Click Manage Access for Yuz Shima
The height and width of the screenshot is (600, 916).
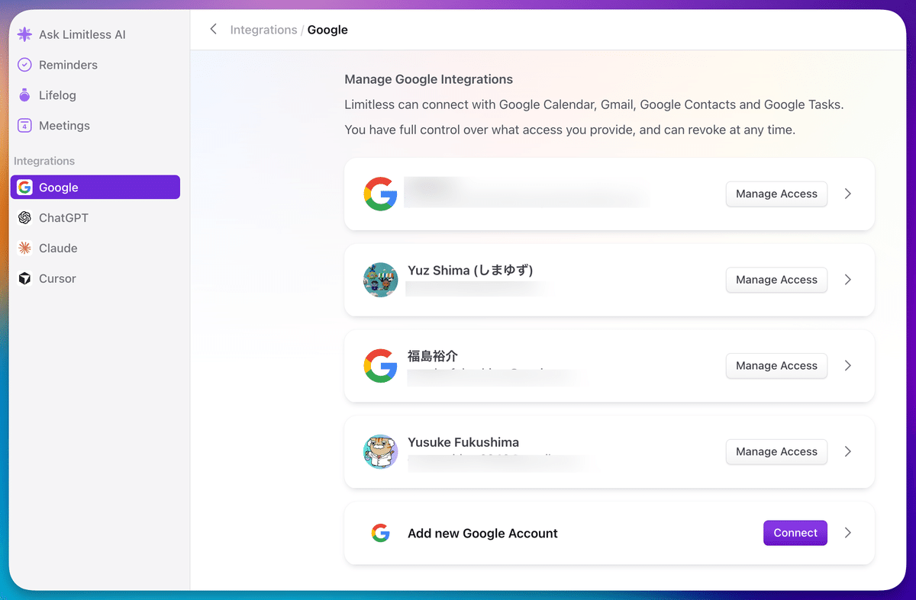[776, 280]
